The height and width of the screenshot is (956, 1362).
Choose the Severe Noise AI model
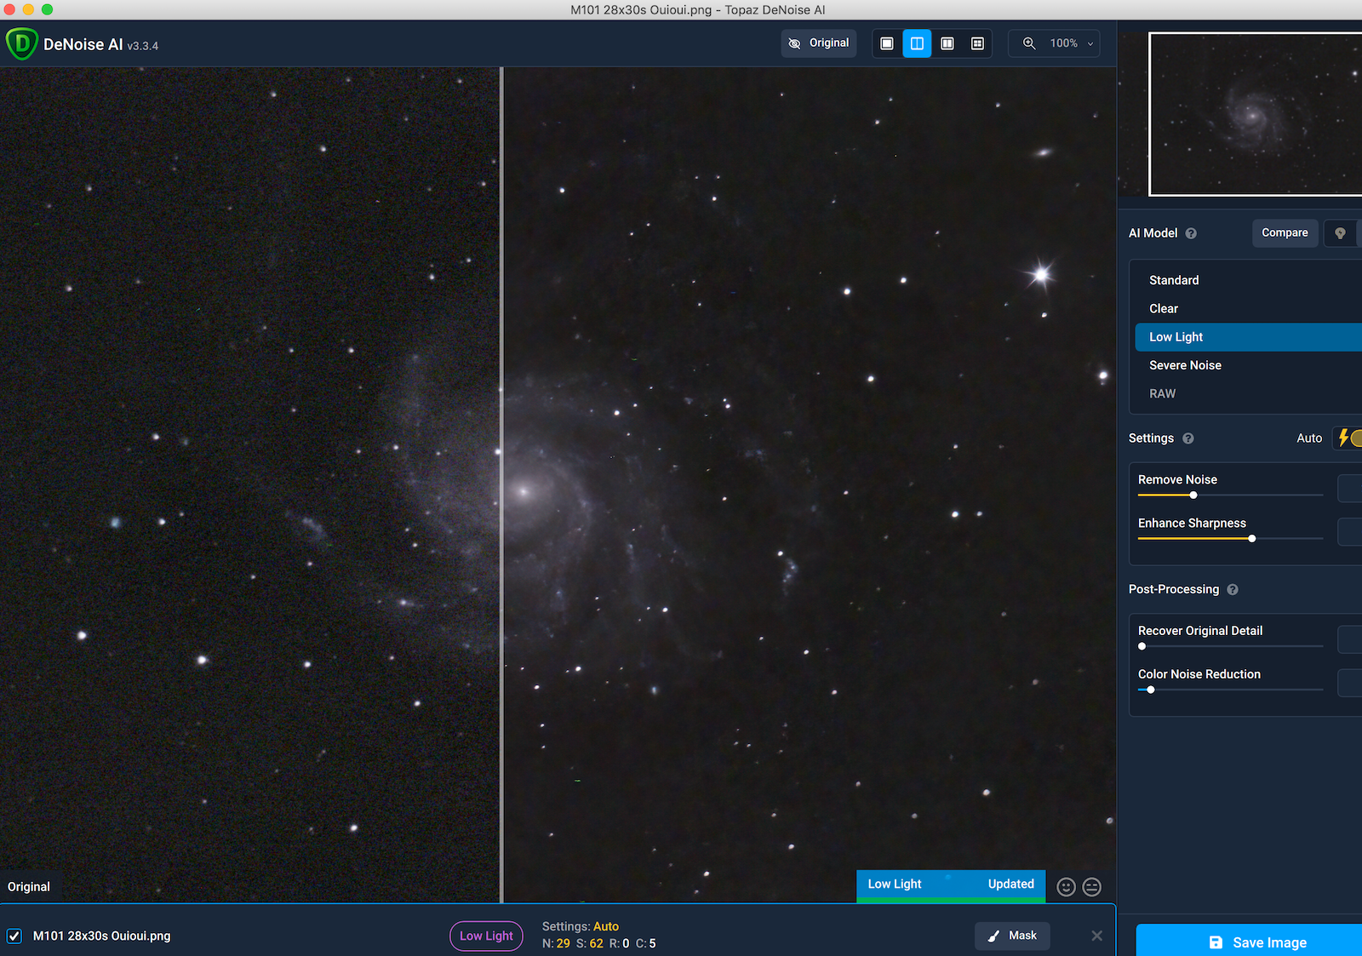point(1185,365)
